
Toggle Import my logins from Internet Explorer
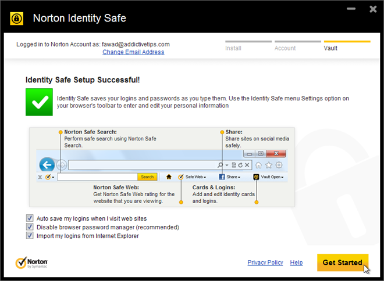(x=30, y=236)
